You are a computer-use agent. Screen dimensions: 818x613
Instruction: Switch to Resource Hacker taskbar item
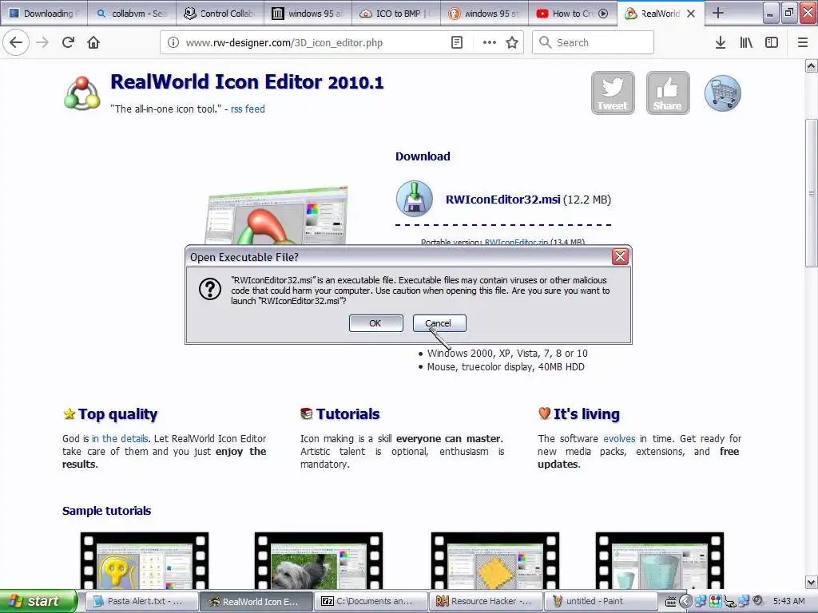[x=485, y=601]
